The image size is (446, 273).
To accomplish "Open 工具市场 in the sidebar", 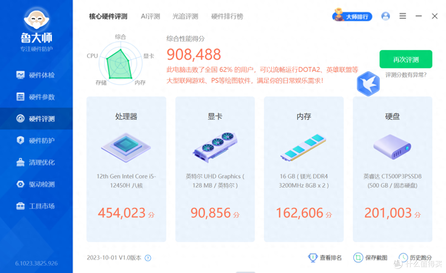I will 36,206.
